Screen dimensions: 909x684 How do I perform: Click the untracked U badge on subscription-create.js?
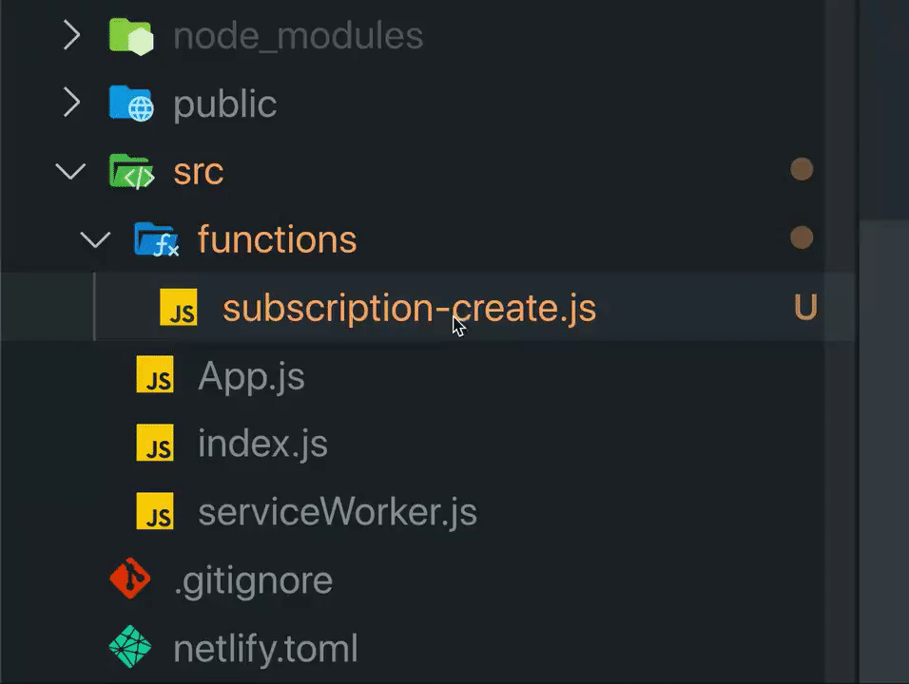coord(804,308)
